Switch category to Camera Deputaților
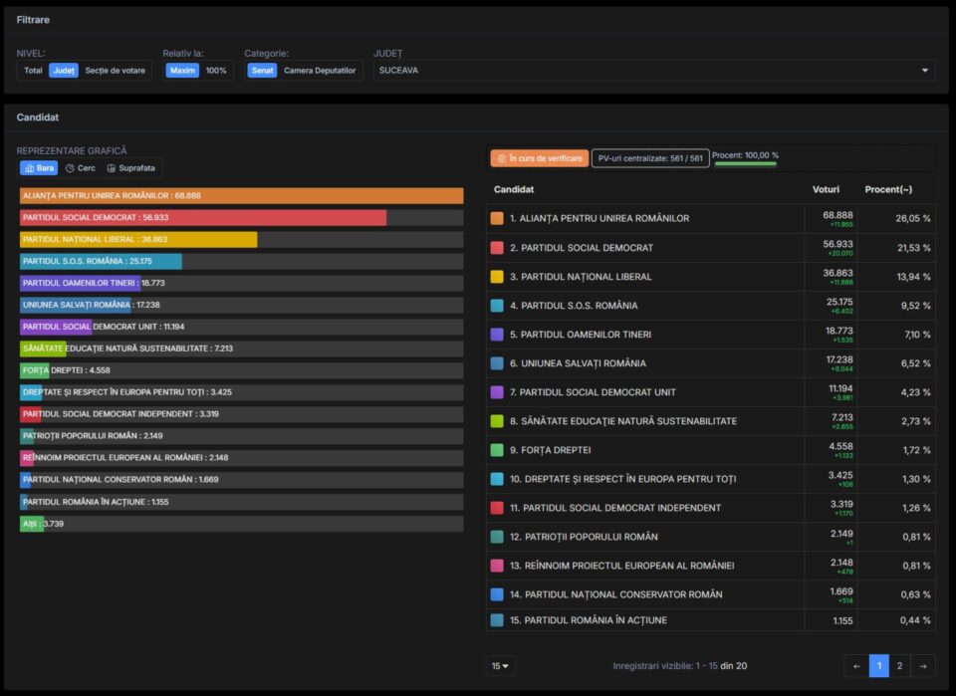 pyautogui.click(x=320, y=71)
